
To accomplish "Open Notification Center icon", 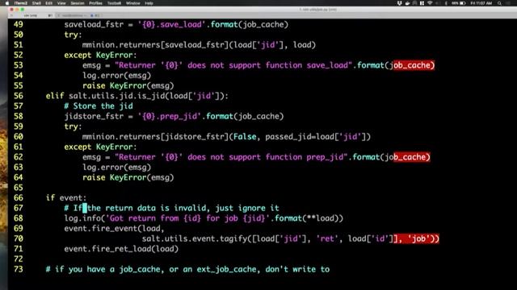I will [508, 3].
